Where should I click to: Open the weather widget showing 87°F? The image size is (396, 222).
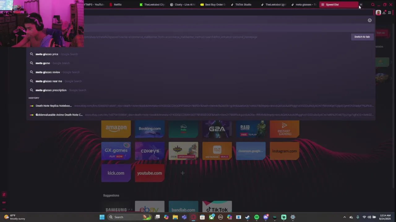pos(15,217)
